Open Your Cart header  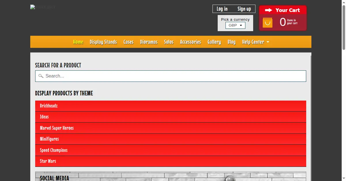coord(283,10)
